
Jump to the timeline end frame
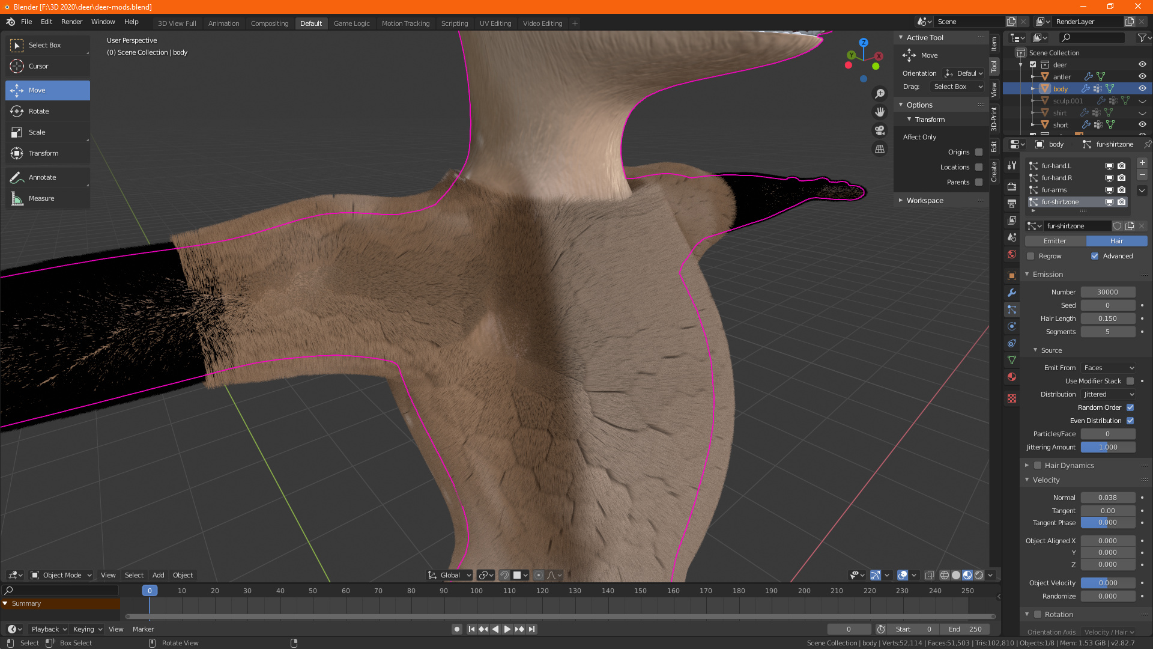[x=532, y=629]
